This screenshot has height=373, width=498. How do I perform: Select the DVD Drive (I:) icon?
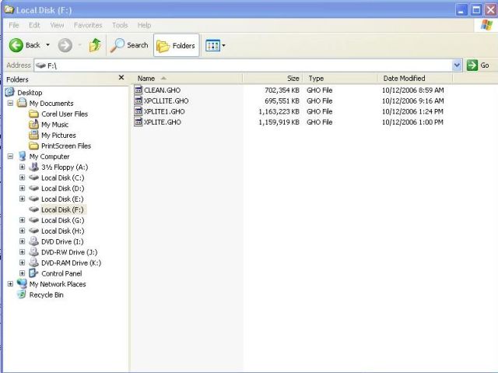click(33, 241)
